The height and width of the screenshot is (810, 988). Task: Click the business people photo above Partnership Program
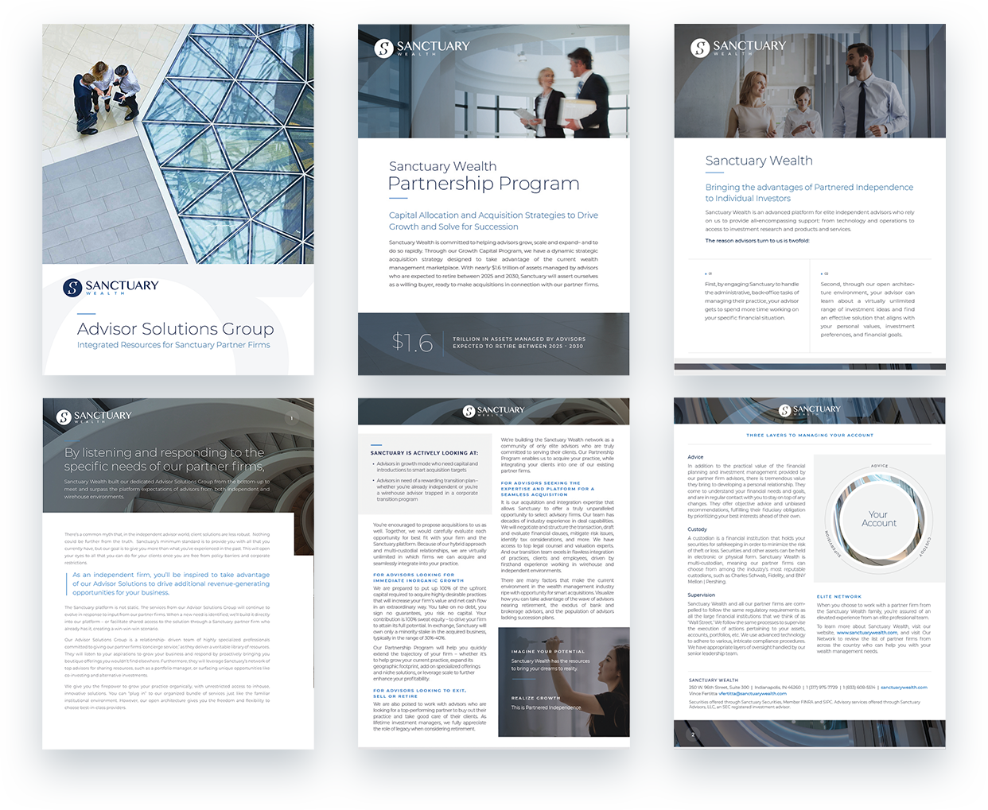click(x=493, y=80)
